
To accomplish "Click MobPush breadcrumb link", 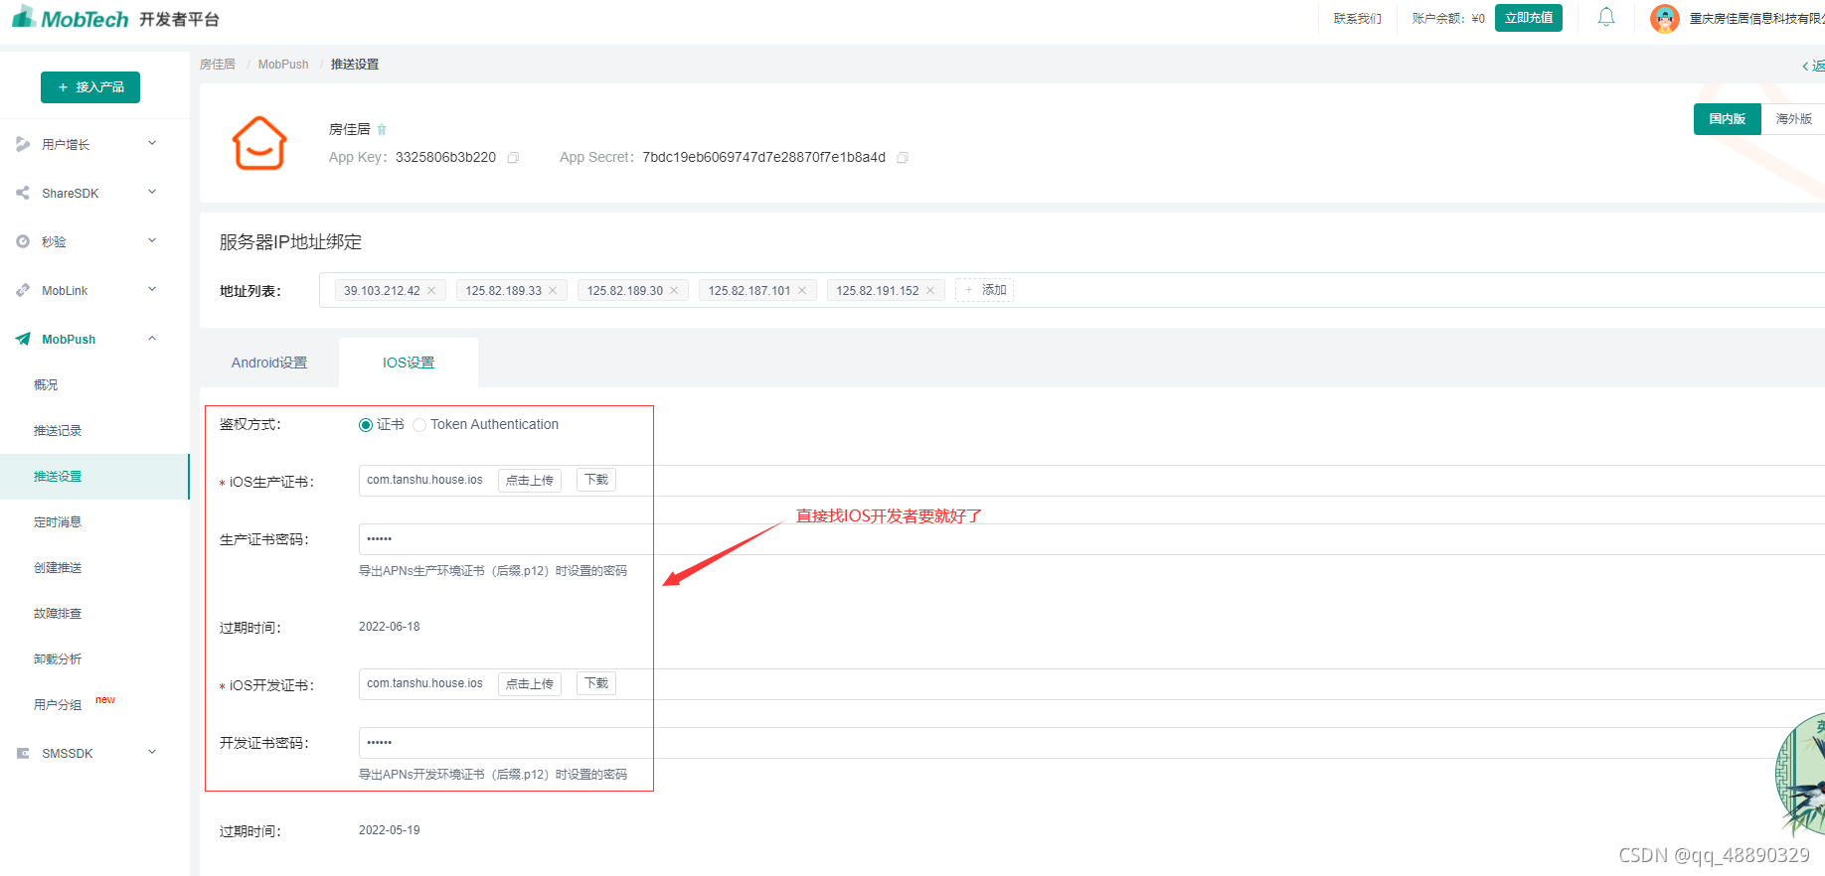I will point(283,65).
